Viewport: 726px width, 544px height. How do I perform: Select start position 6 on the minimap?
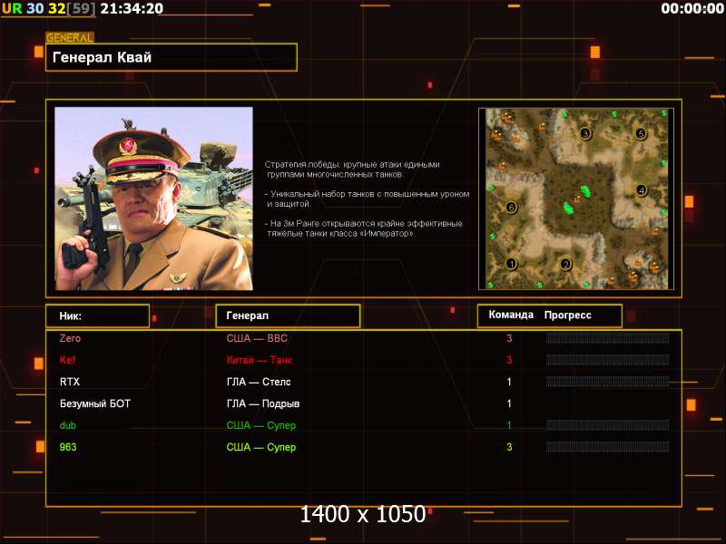pos(511,208)
